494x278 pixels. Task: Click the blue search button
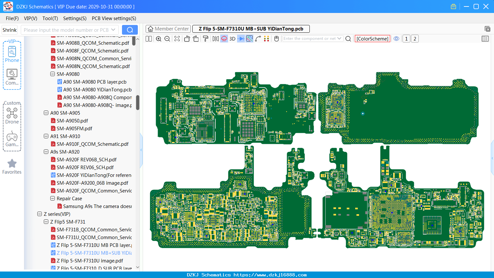[x=130, y=30]
